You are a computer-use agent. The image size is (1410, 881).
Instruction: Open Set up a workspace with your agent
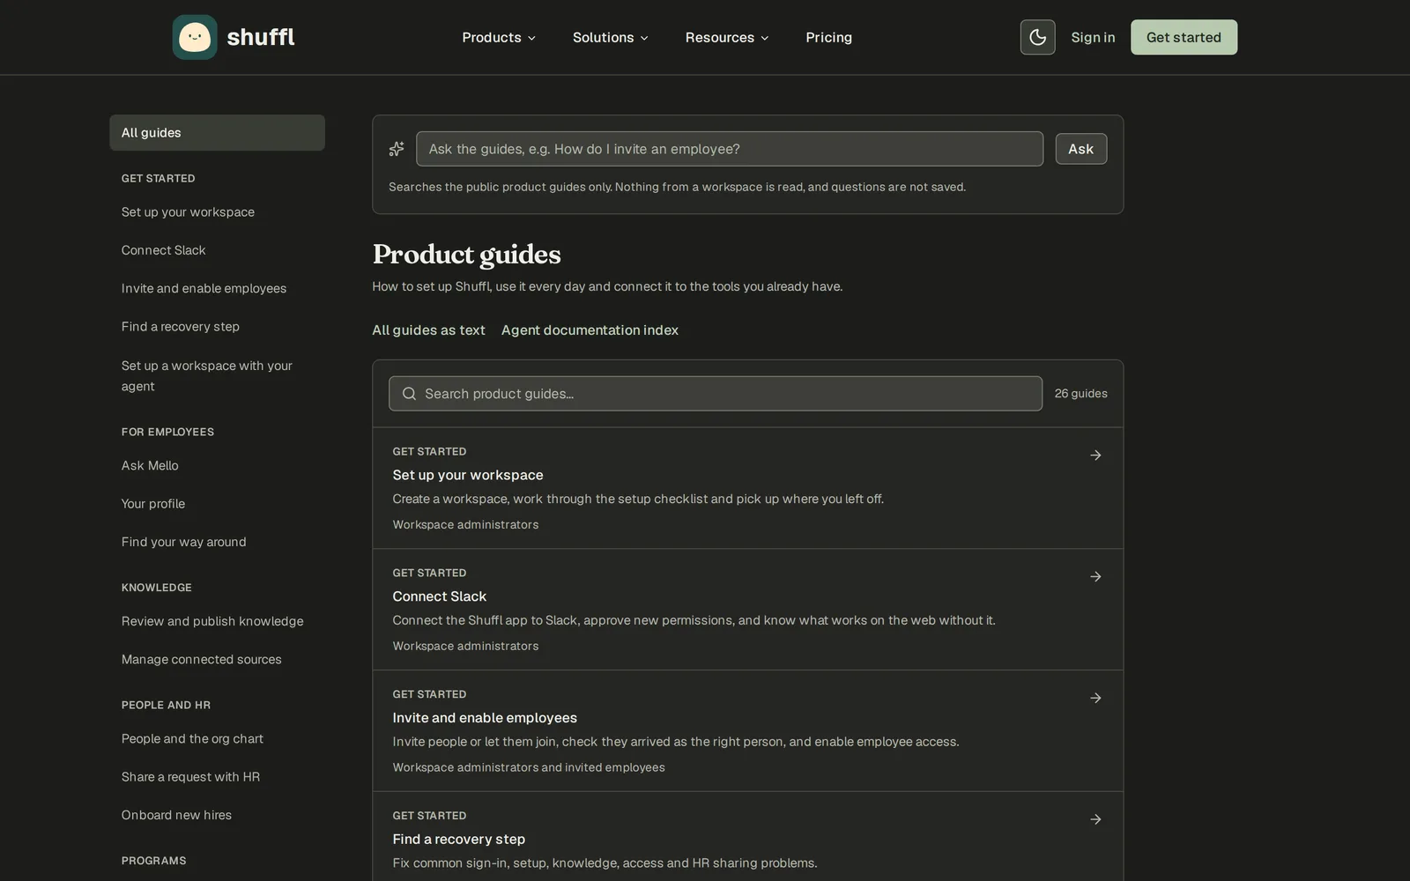point(207,376)
